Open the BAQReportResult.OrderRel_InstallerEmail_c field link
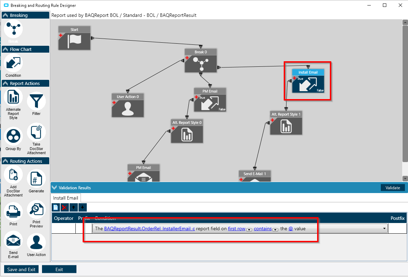Viewport: 408px width, 277px height. click(x=149, y=228)
